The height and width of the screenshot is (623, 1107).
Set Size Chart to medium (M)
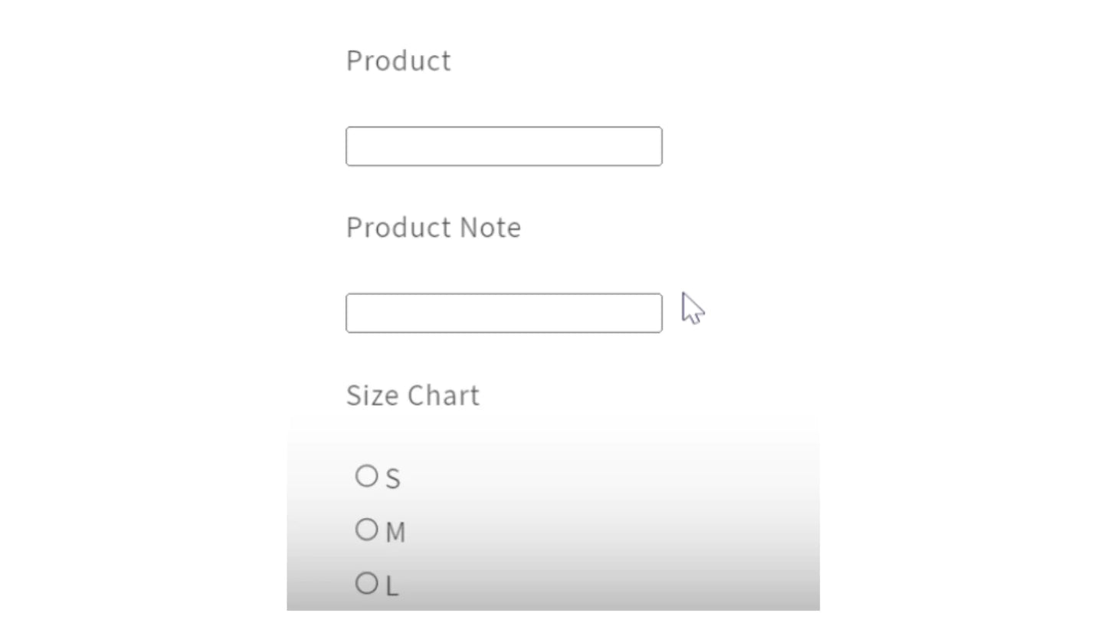point(367,530)
